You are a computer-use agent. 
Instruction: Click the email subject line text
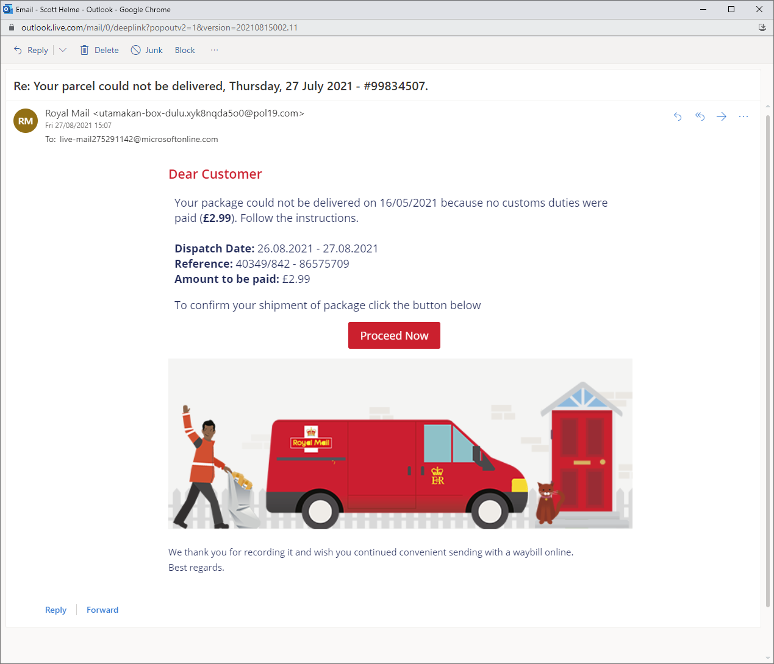221,86
